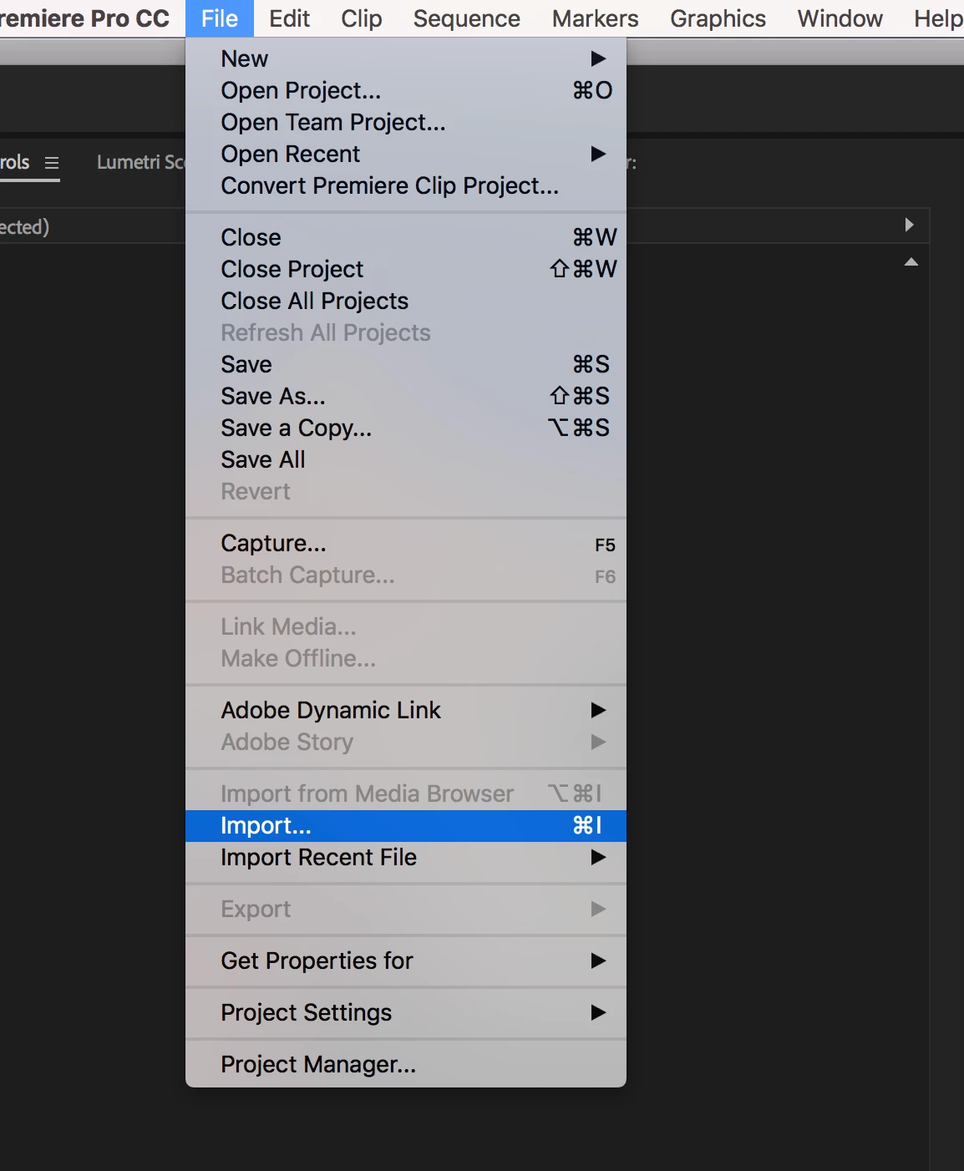Open Project Settings submenu

(306, 1012)
